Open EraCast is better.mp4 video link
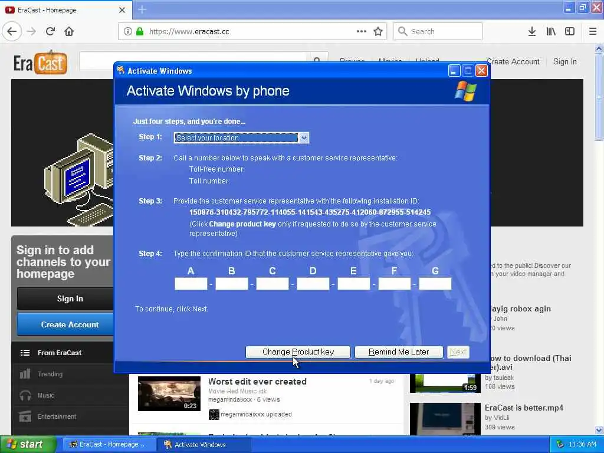 click(x=524, y=408)
